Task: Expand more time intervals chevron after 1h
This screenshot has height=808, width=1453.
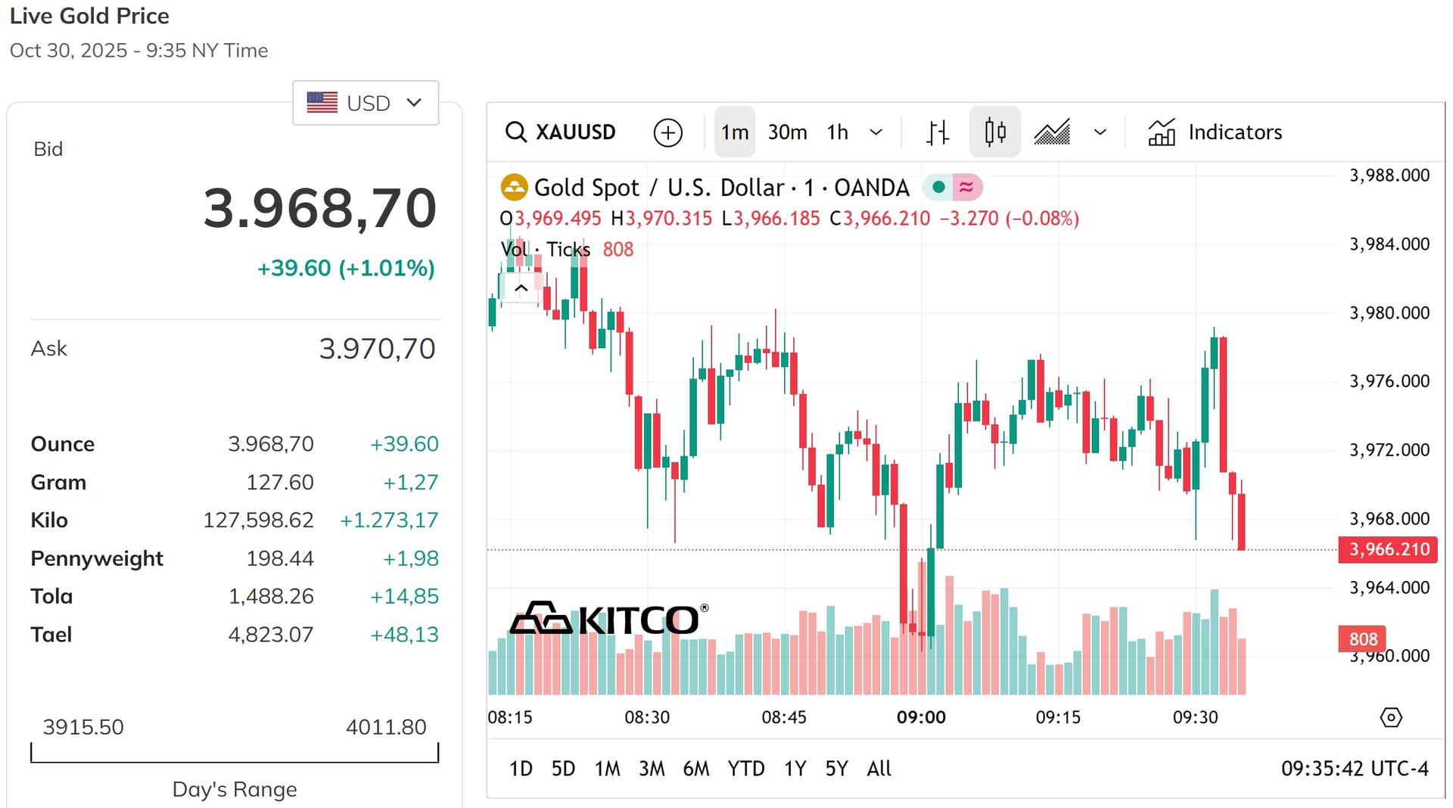Action: [x=876, y=132]
